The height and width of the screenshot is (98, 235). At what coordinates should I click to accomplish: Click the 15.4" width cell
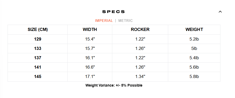(90, 39)
